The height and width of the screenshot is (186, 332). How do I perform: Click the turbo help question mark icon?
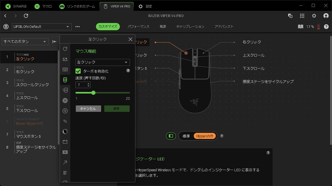(x=128, y=71)
